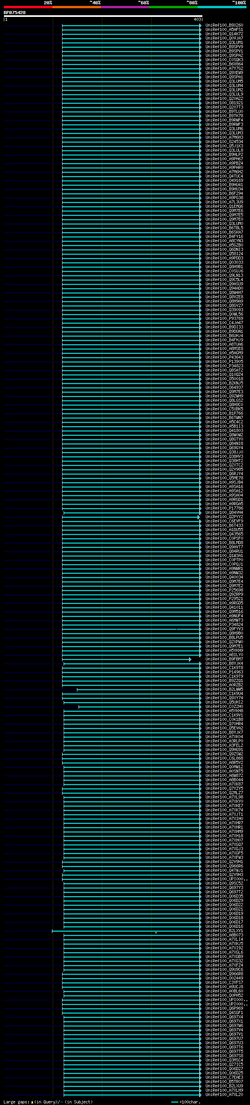
Task: Select the UniRef100_B5TR07 label
Action: click(224, 1081)
